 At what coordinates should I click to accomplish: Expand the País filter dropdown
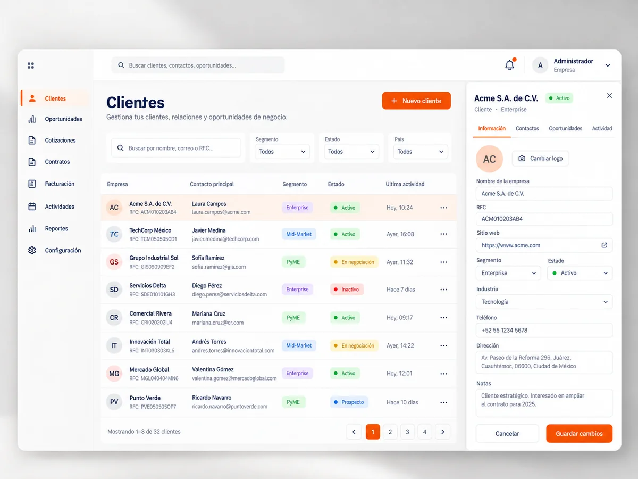(421, 152)
